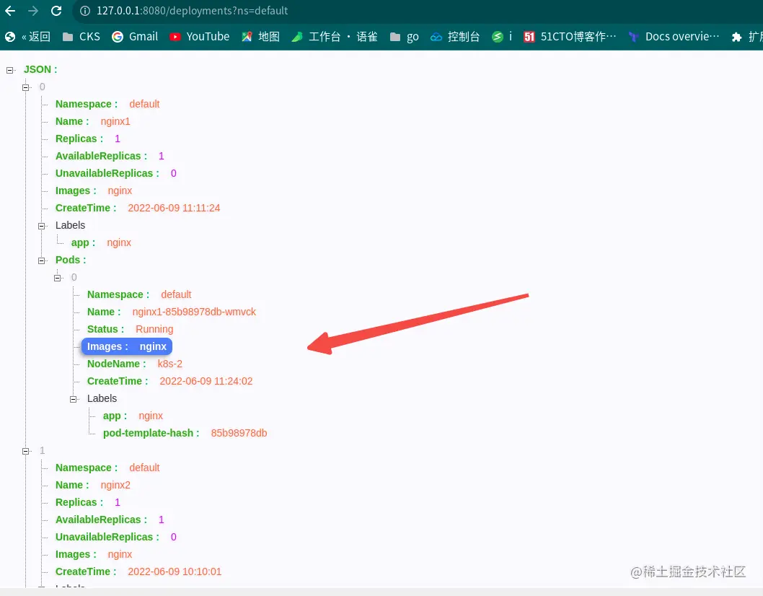This screenshot has width=763, height=596.
Task: Click the pod Namespace default row
Action: [x=139, y=294]
